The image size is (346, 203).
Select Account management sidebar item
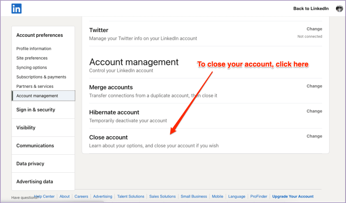tap(44, 96)
